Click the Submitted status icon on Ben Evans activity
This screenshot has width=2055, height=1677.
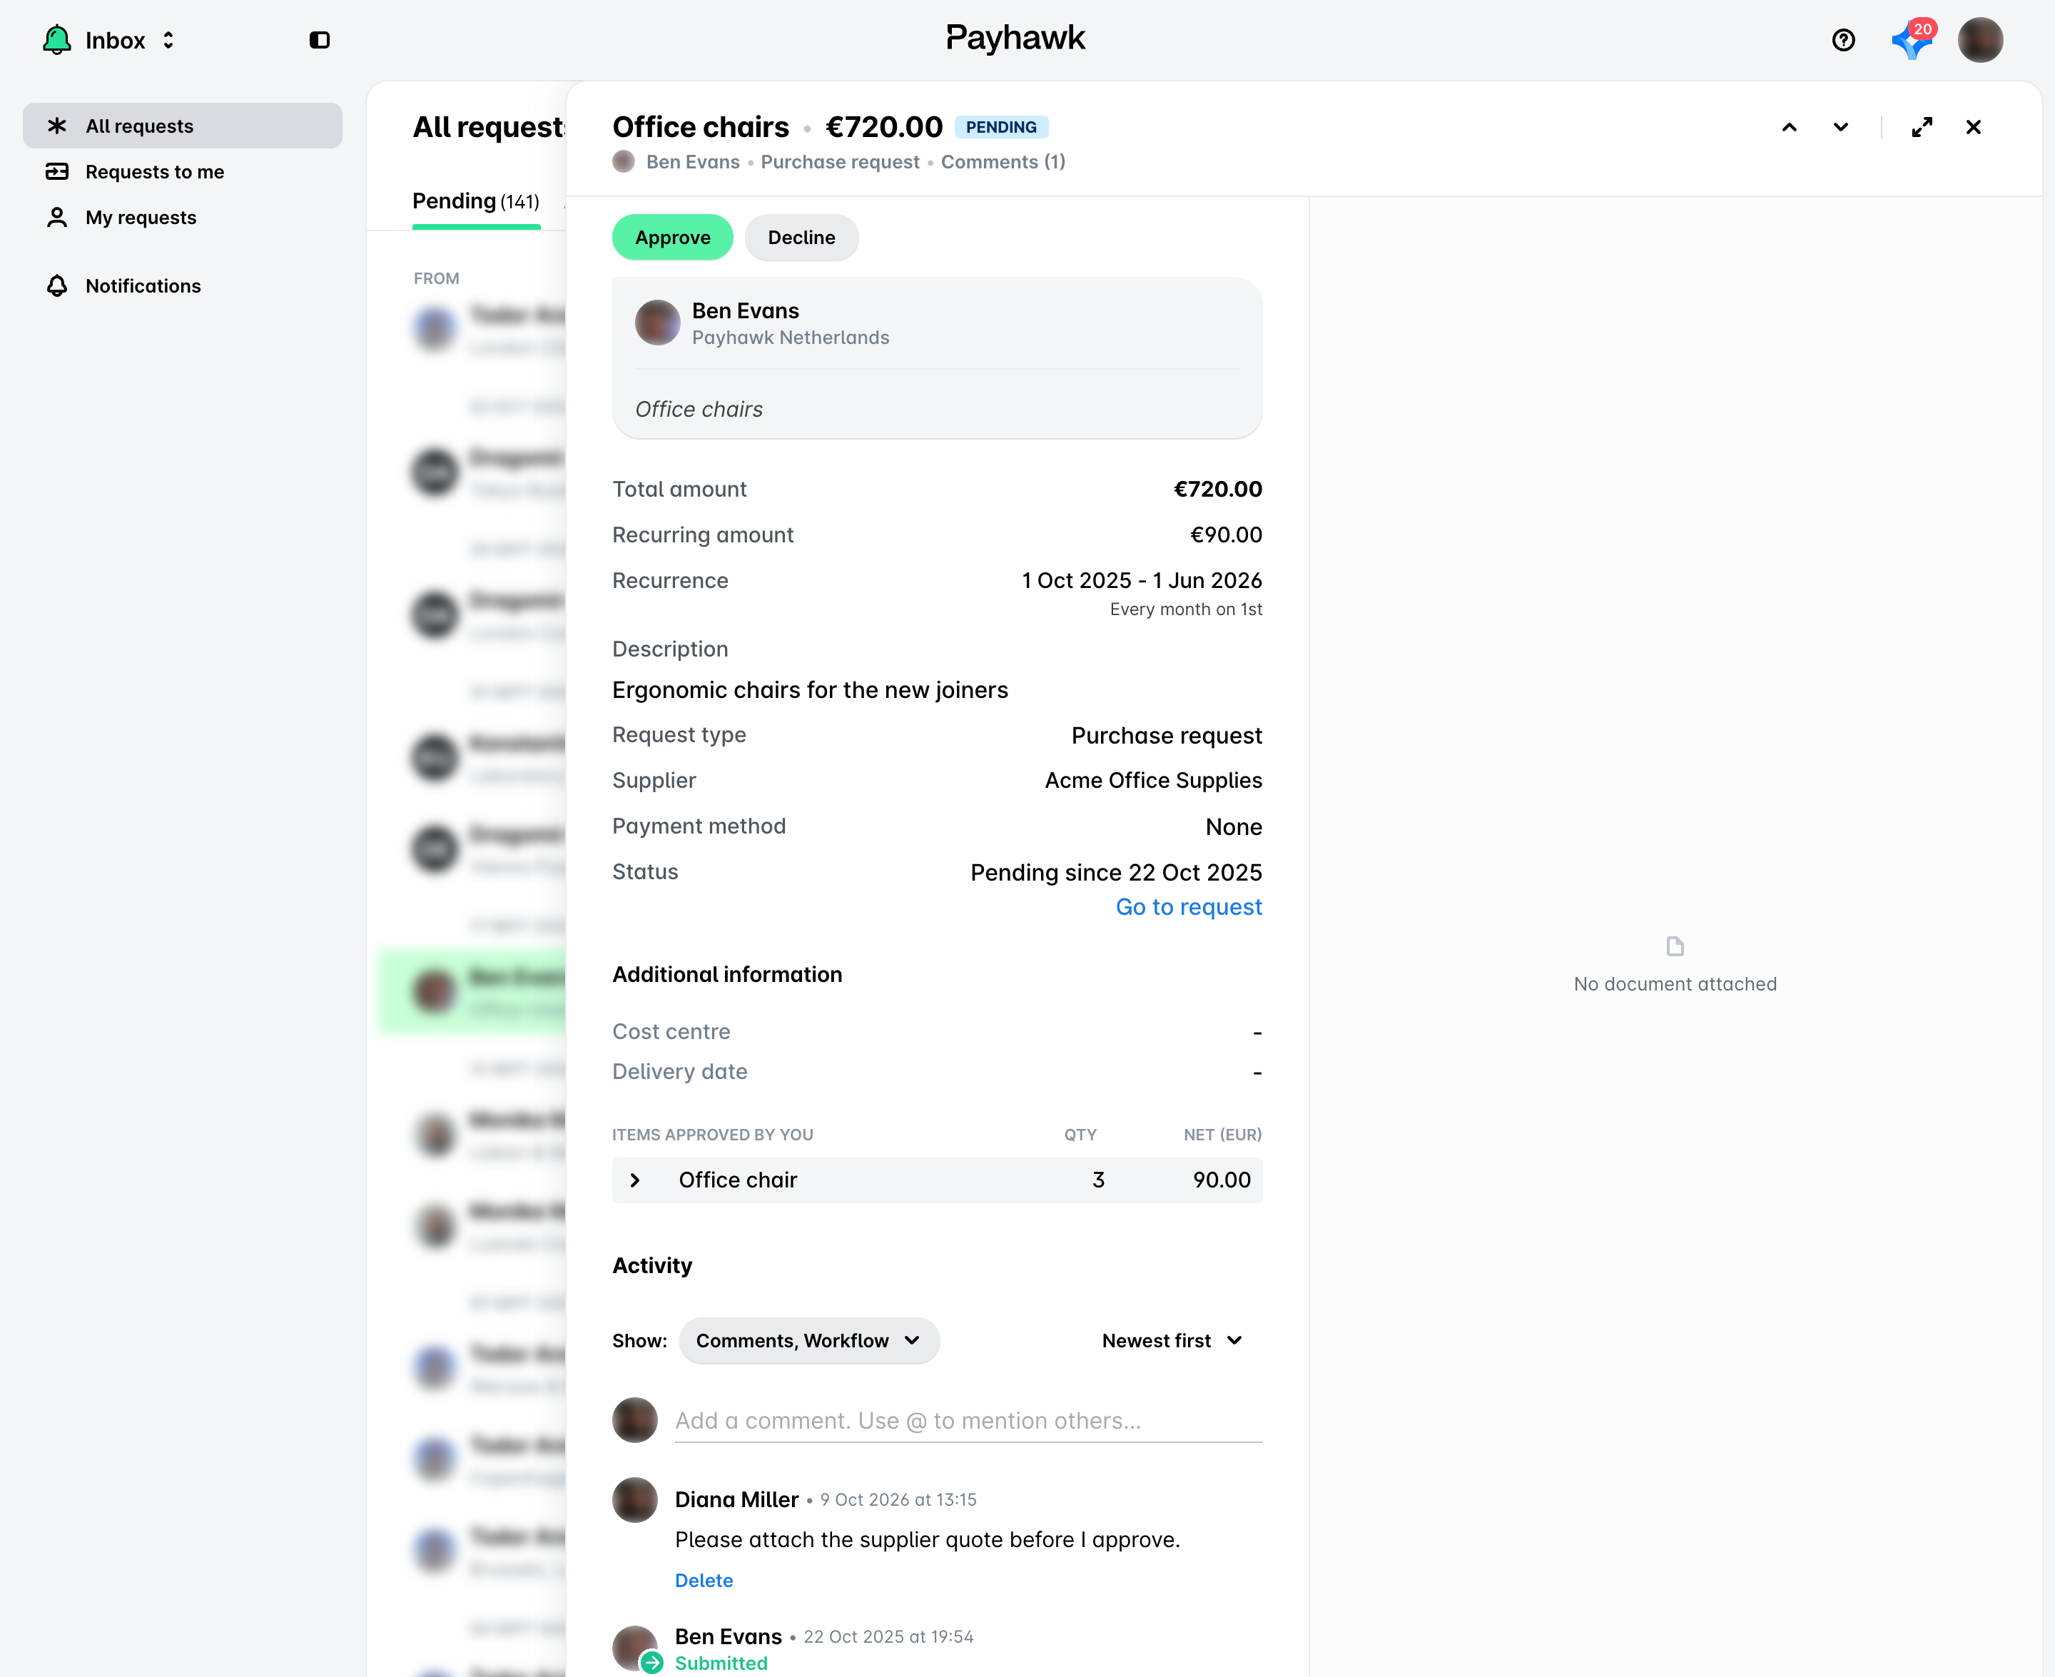point(652,1663)
